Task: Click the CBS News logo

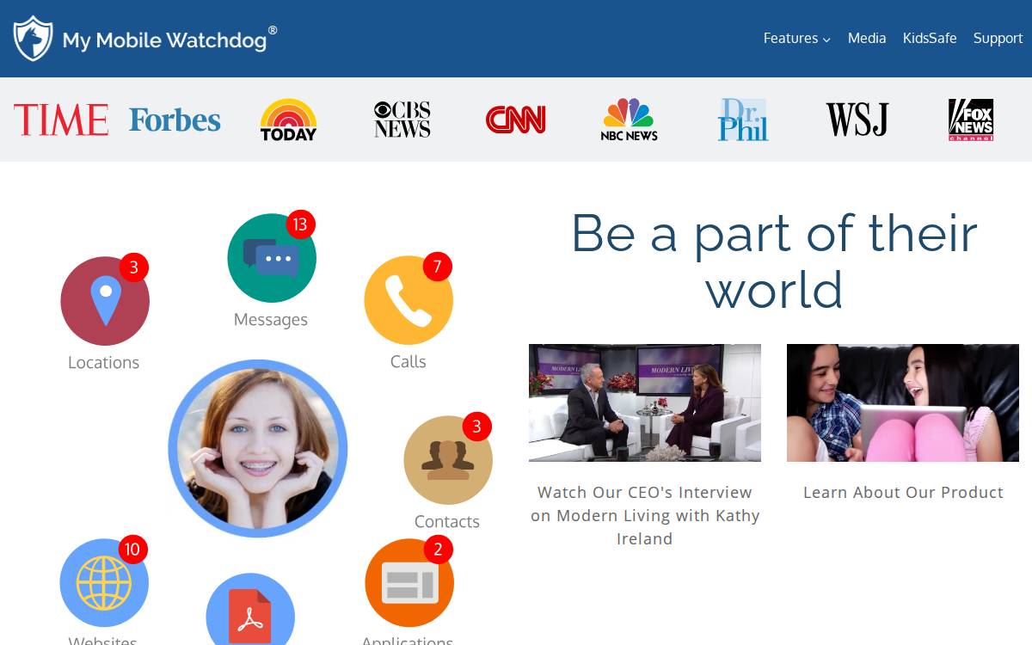Action: click(402, 120)
